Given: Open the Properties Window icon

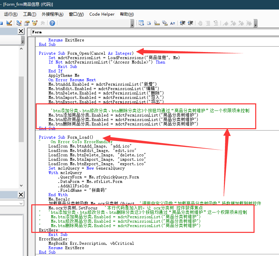Looking at the screenshot, I should (x=27, y=23).
